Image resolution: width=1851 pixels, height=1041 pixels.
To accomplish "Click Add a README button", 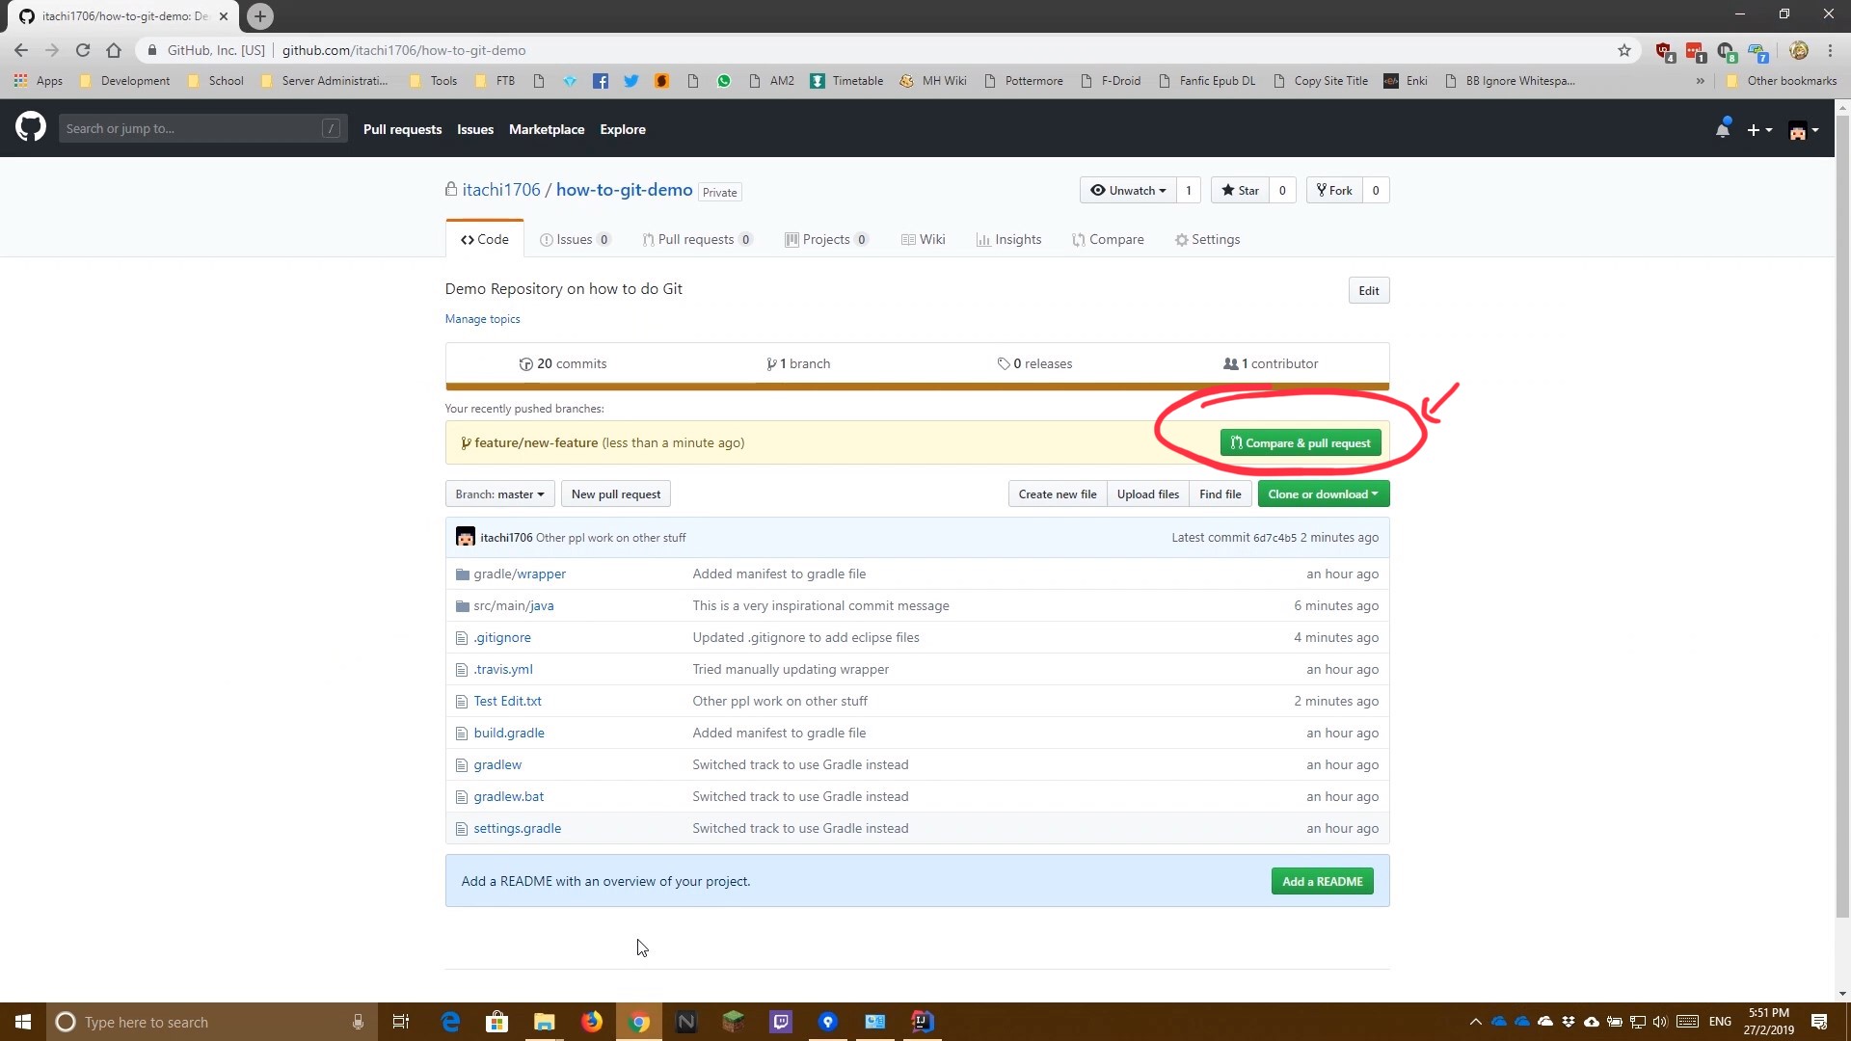I will pos(1322,881).
